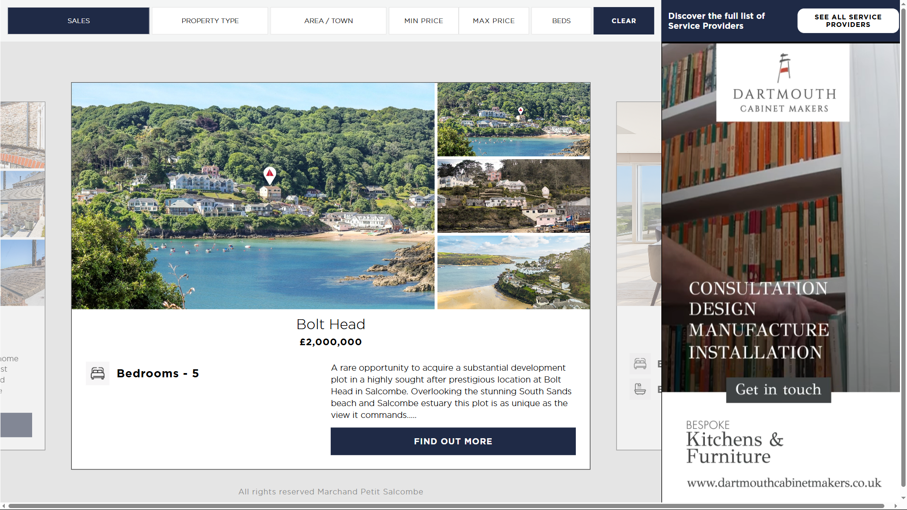Open the Max Price dropdown
Viewport: 907px width, 510px height.
coord(494,21)
